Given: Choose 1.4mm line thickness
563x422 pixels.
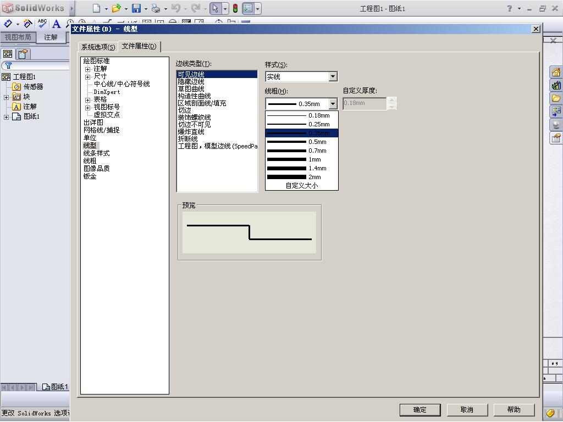Looking at the screenshot, I should pyautogui.click(x=302, y=168).
